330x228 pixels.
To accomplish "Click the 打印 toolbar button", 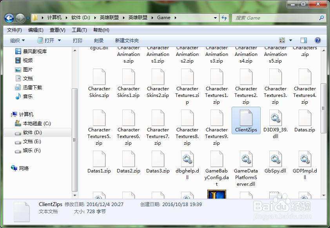I will click(x=78, y=40).
